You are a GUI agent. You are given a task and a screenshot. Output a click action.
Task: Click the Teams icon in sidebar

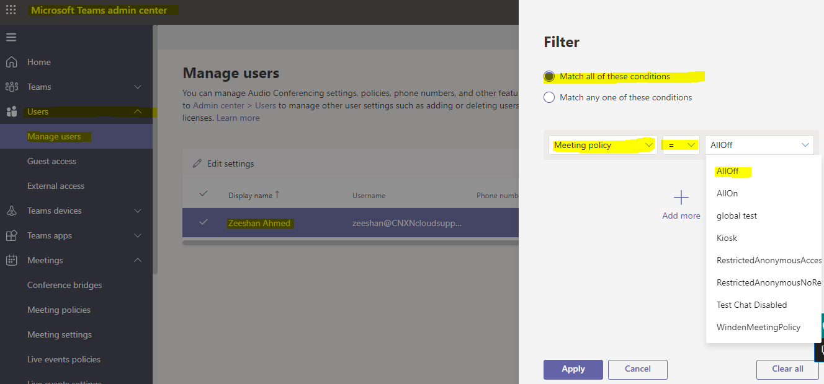(x=11, y=87)
